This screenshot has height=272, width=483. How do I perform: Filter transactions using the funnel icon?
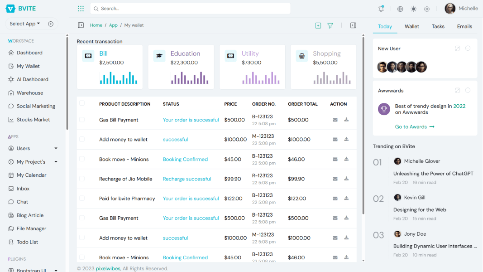click(x=330, y=25)
